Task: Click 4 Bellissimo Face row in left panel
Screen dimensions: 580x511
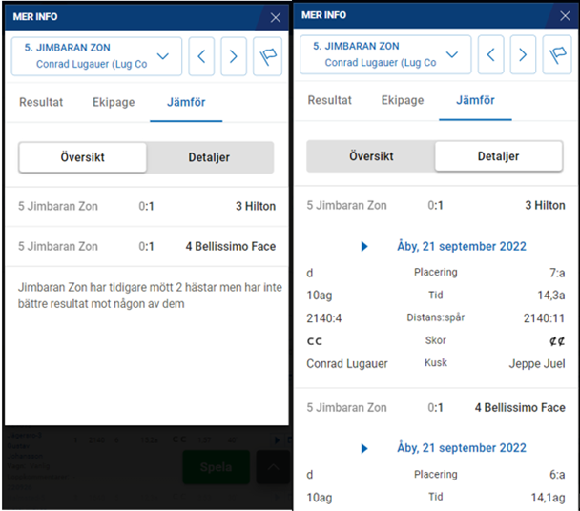Action: pyautogui.click(x=147, y=246)
